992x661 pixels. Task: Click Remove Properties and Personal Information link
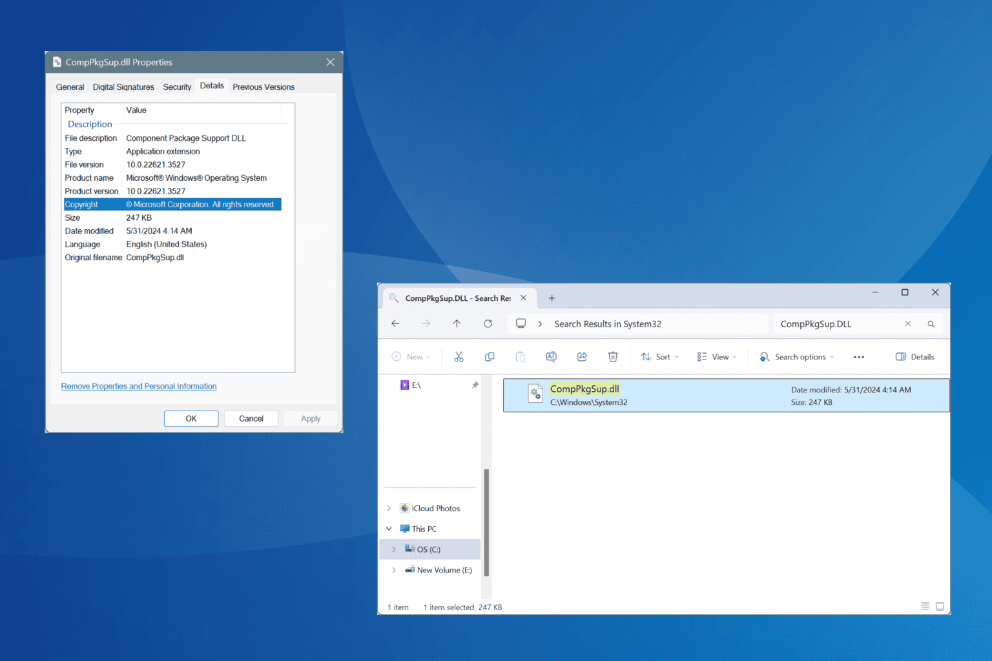tap(139, 387)
